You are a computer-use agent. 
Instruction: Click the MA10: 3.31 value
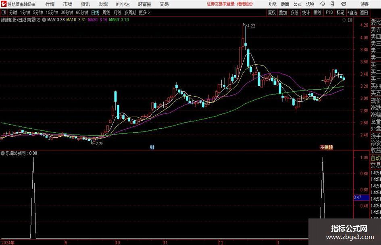pos(76,20)
